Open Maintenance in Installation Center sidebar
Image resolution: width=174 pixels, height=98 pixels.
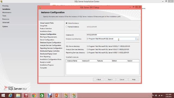point(7,13)
